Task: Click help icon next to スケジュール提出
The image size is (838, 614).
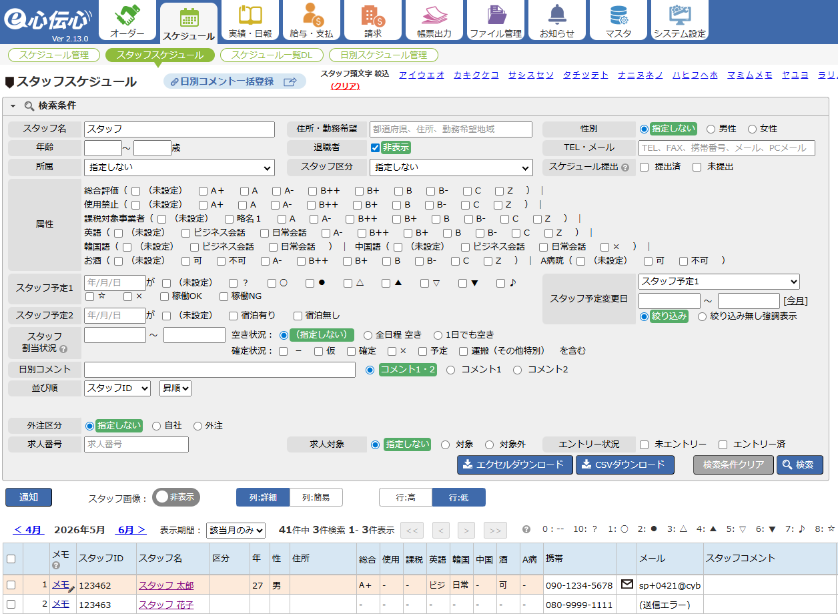Action: tap(625, 168)
